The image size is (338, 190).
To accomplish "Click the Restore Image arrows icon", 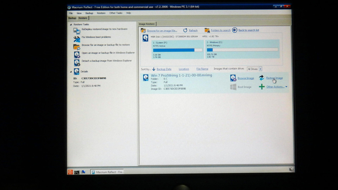I will click(261, 78).
